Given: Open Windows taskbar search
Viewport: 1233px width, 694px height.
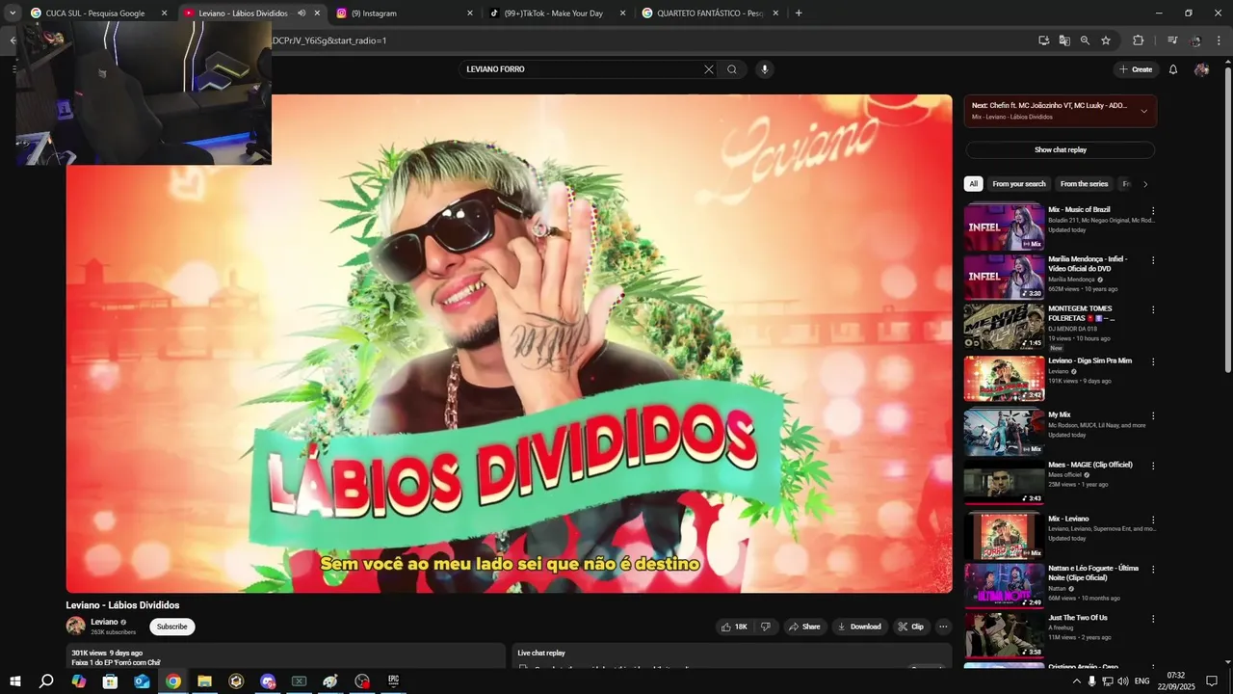Looking at the screenshot, I should click(x=46, y=681).
